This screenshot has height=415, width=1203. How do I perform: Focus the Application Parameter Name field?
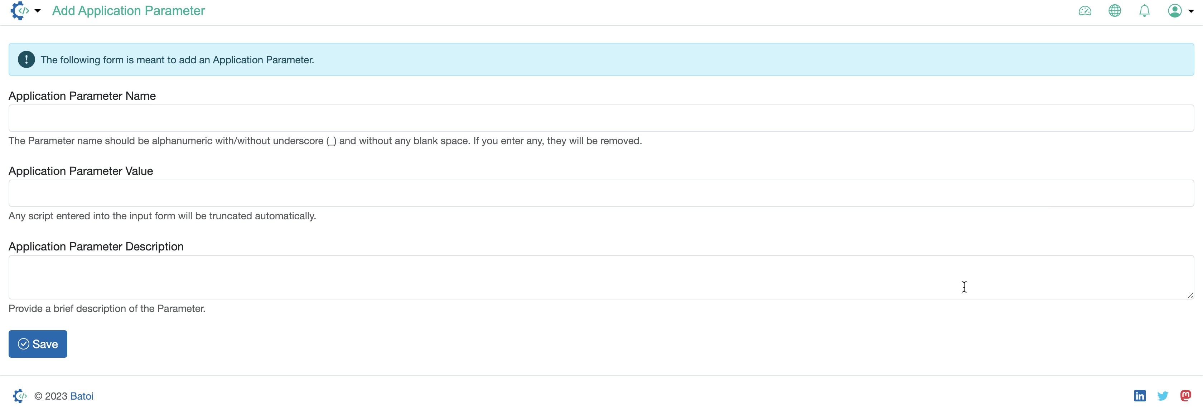tap(601, 118)
